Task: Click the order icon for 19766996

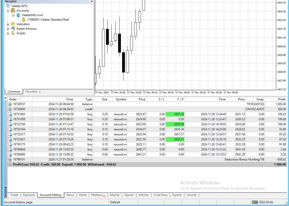Action: [10, 154]
